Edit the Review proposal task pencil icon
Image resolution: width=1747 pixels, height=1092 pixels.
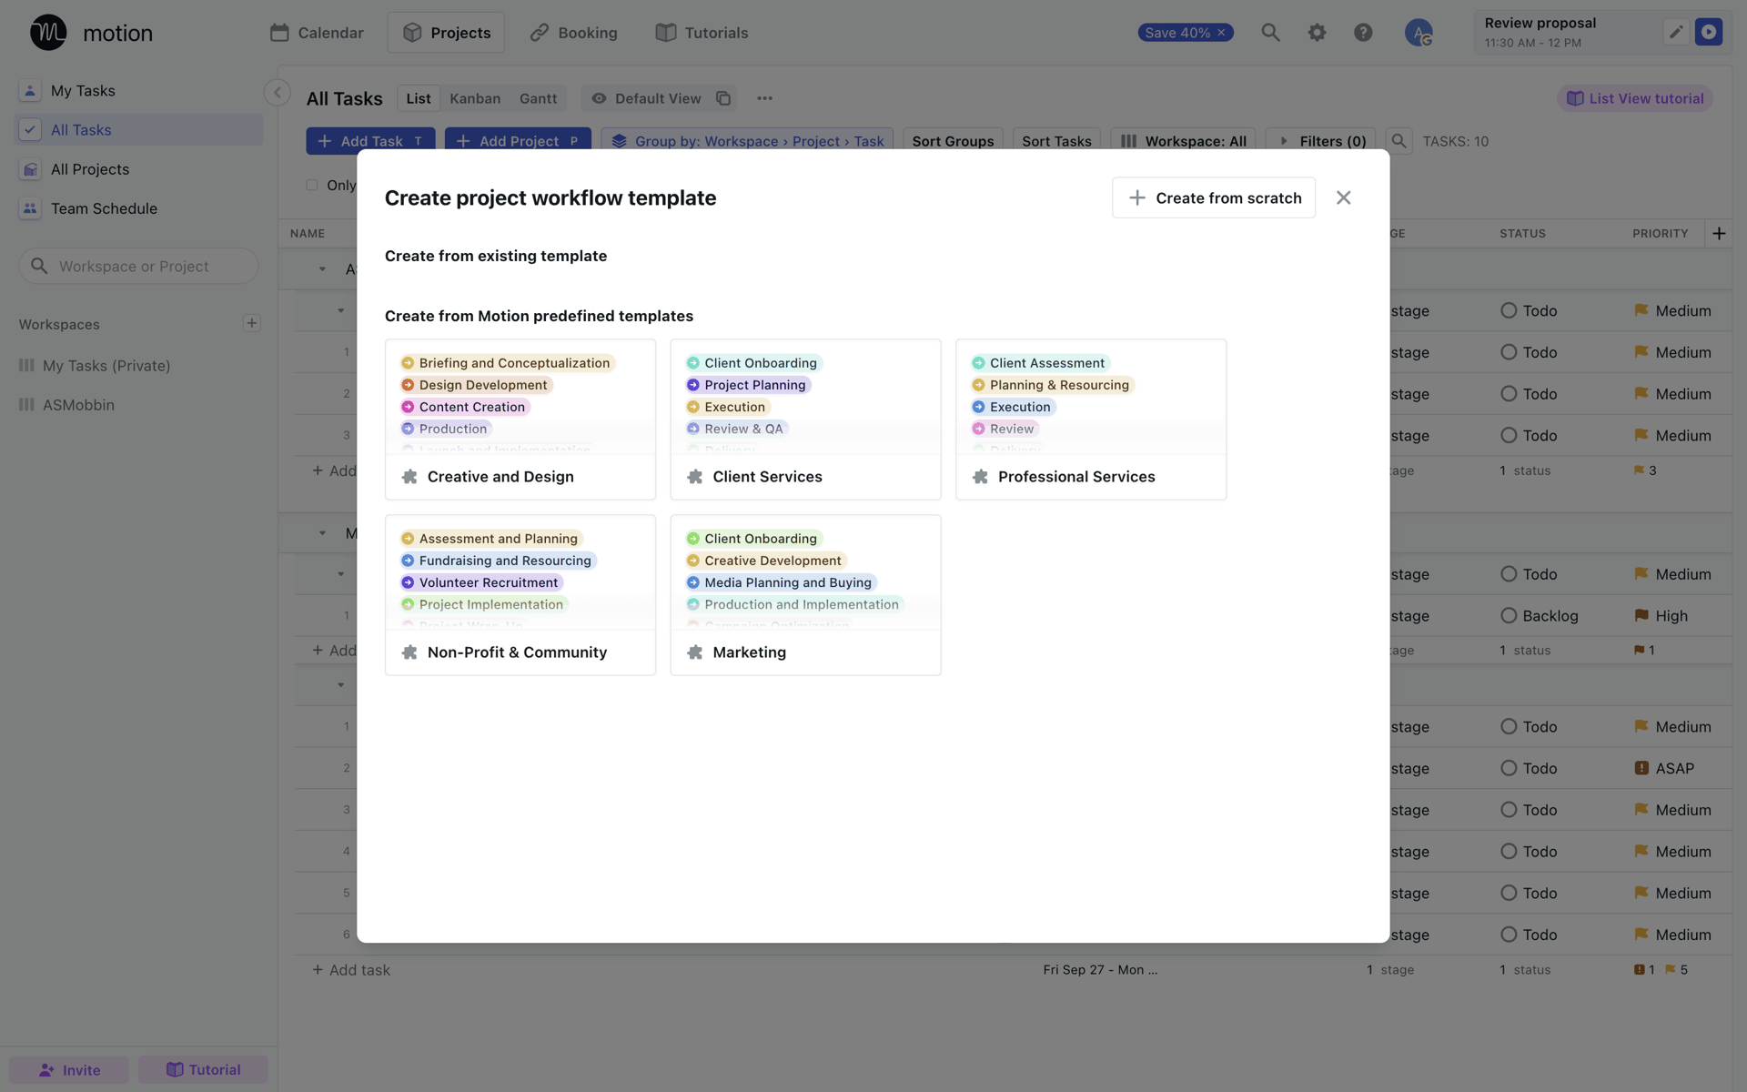point(1675,32)
